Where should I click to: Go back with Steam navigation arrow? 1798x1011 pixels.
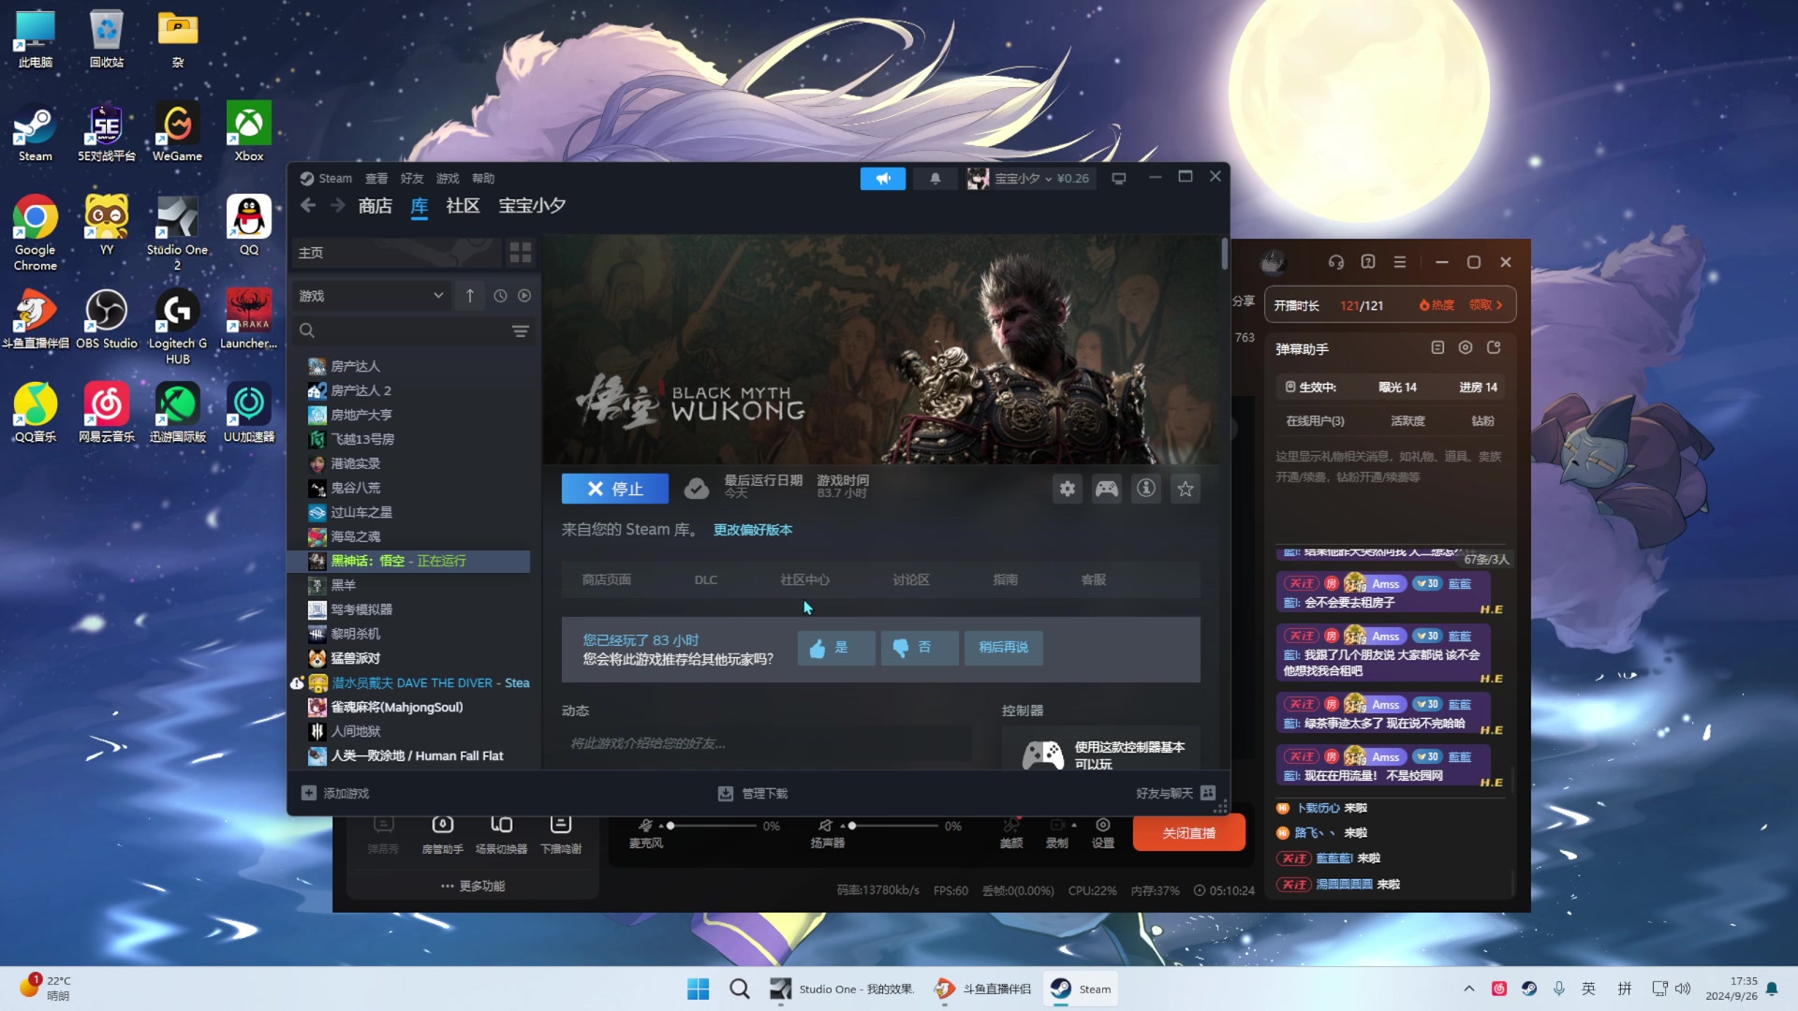pyautogui.click(x=308, y=205)
